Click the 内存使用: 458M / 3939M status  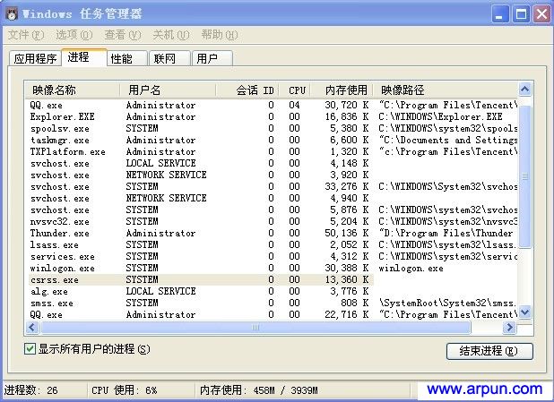pyautogui.click(x=259, y=390)
